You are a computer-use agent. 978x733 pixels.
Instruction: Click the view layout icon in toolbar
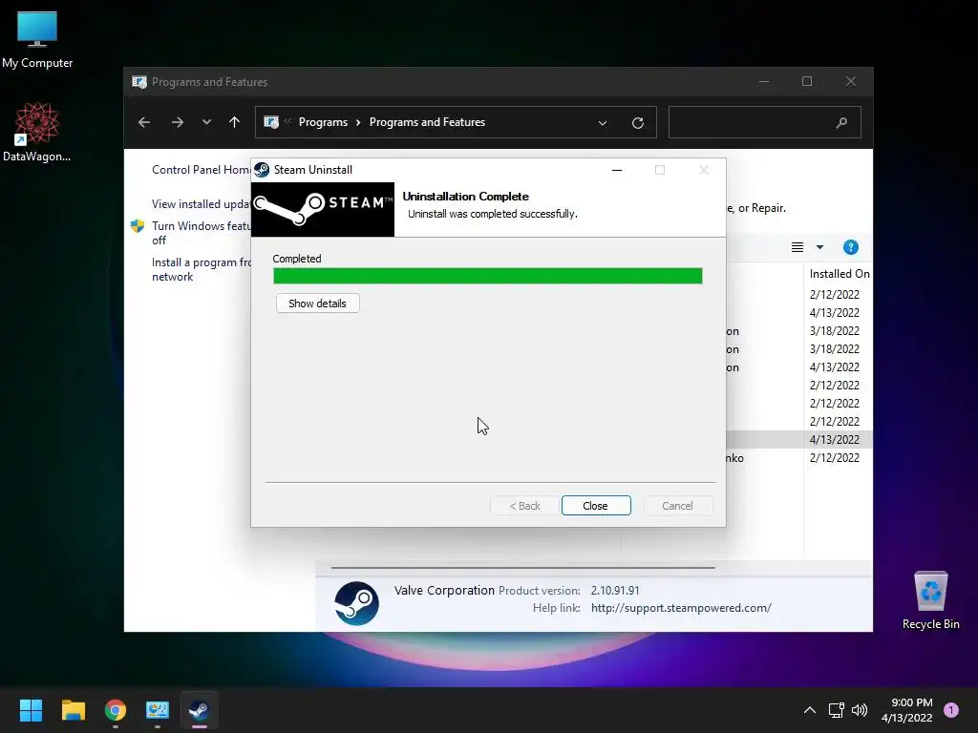(x=797, y=247)
